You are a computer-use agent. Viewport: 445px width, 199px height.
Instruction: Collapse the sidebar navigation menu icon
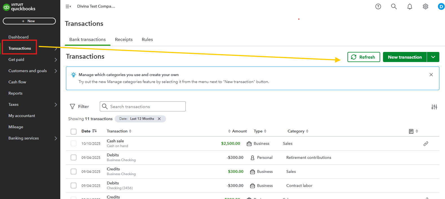(68, 6)
